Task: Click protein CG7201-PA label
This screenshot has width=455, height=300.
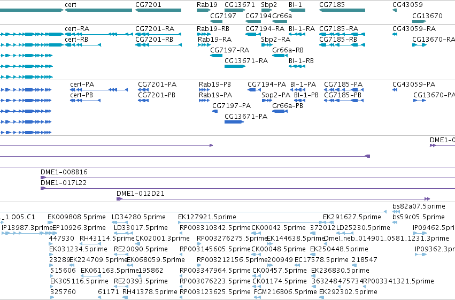Action: point(157,84)
